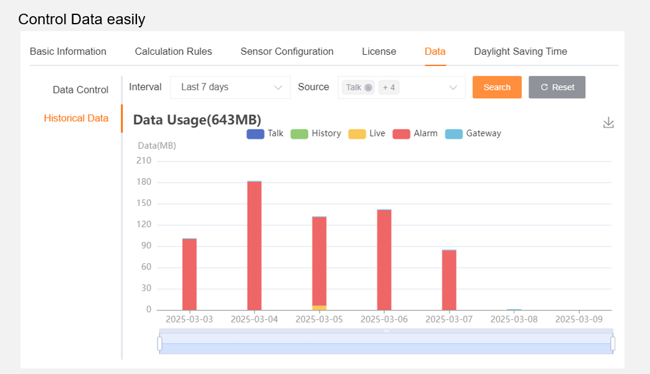Open Daylight Saving Time tab
This screenshot has width=650, height=374.
coord(520,52)
